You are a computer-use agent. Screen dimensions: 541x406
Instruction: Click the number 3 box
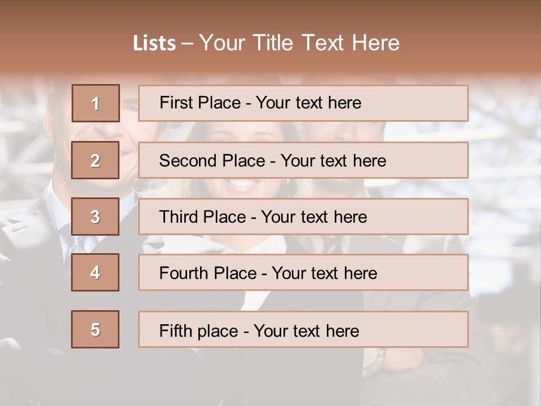pos(95,217)
